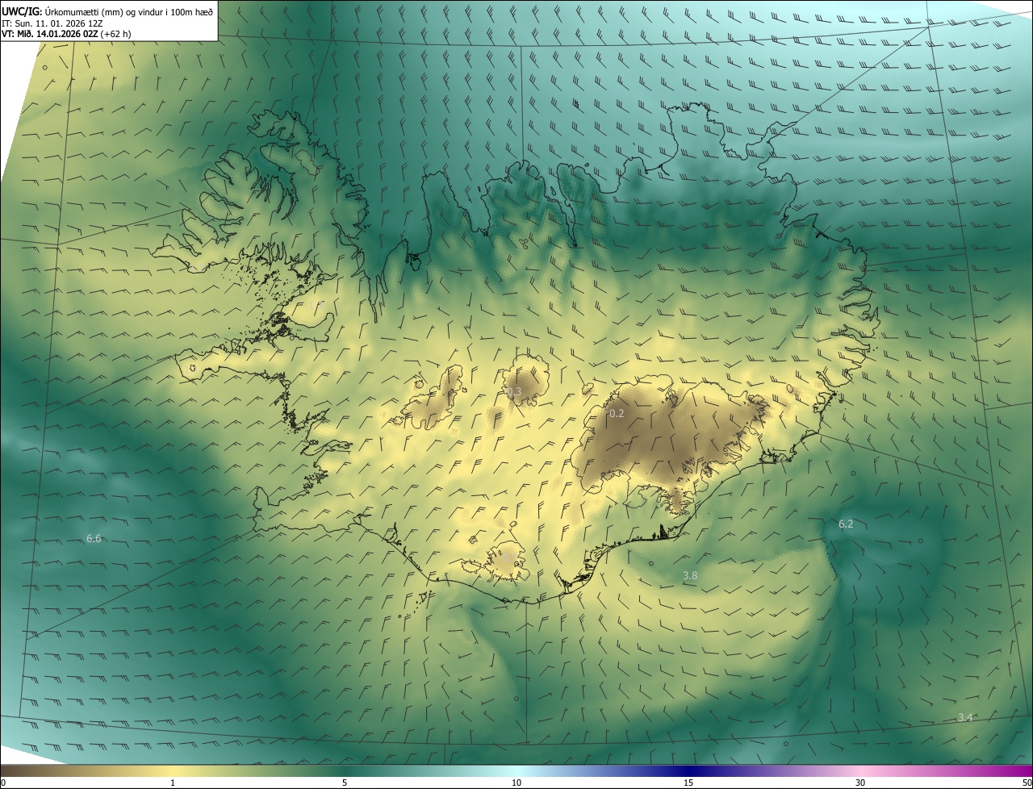Click the 3.4 value label near the bottom right
Viewport: 1033px width, 789px height.
[964, 718]
